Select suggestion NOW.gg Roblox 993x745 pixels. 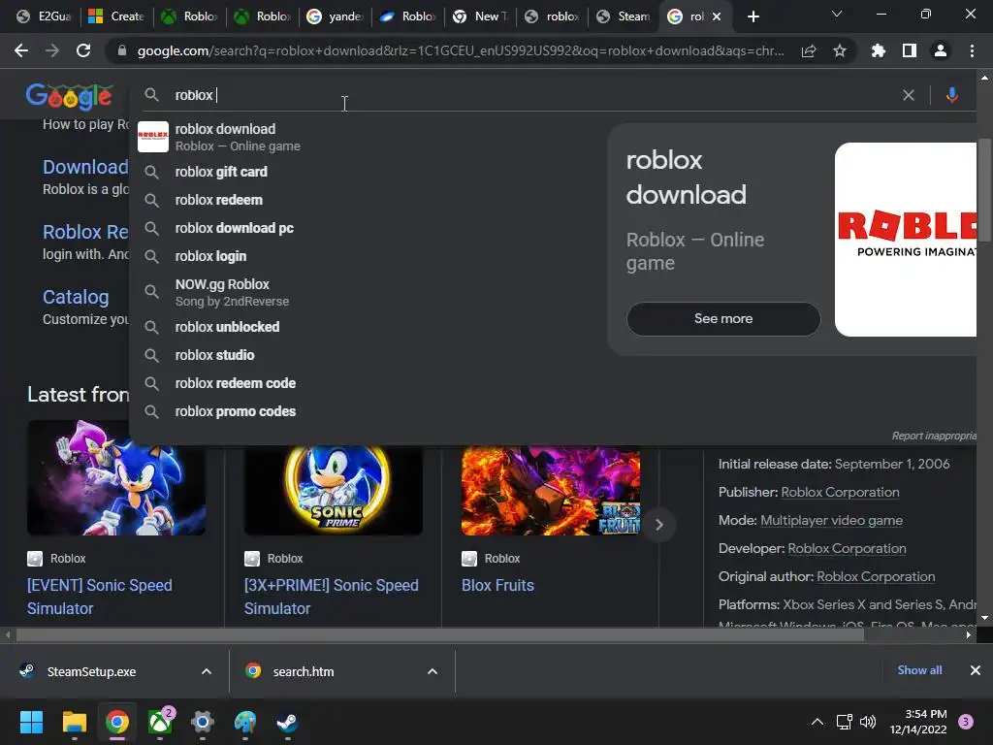pos(368,292)
